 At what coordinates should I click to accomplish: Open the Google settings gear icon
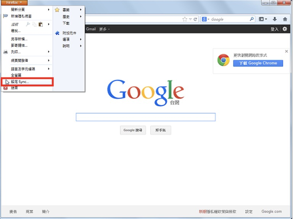(x=285, y=29)
